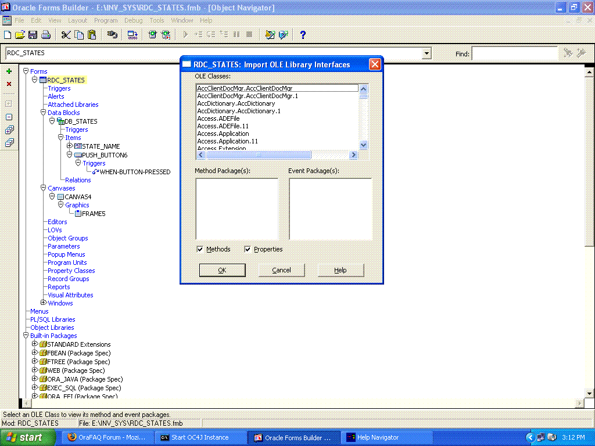Click the green plus Create icon
The width and height of the screenshot is (595, 446).
click(x=9, y=71)
